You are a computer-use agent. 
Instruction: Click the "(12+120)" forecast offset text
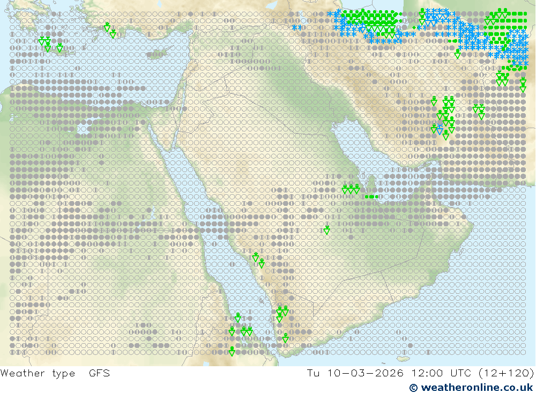click(x=507, y=373)
